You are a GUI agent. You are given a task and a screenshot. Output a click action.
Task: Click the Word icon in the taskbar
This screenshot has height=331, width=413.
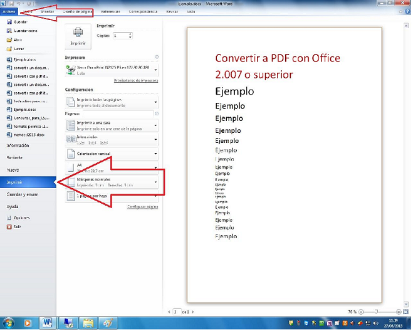point(48,323)
